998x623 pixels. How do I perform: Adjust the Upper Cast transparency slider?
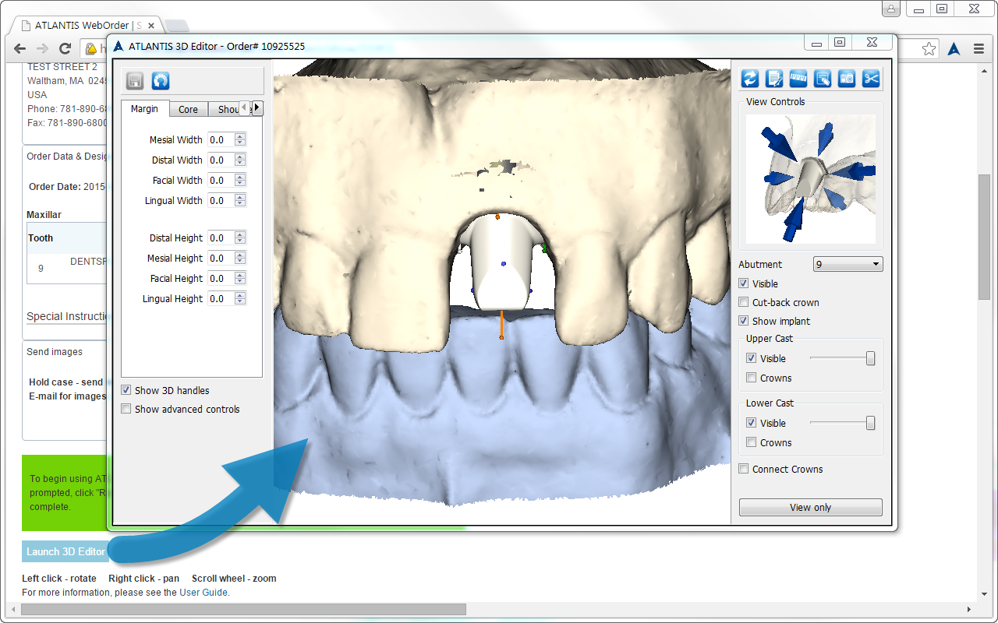pyautogui.click(x=869, y=358)
